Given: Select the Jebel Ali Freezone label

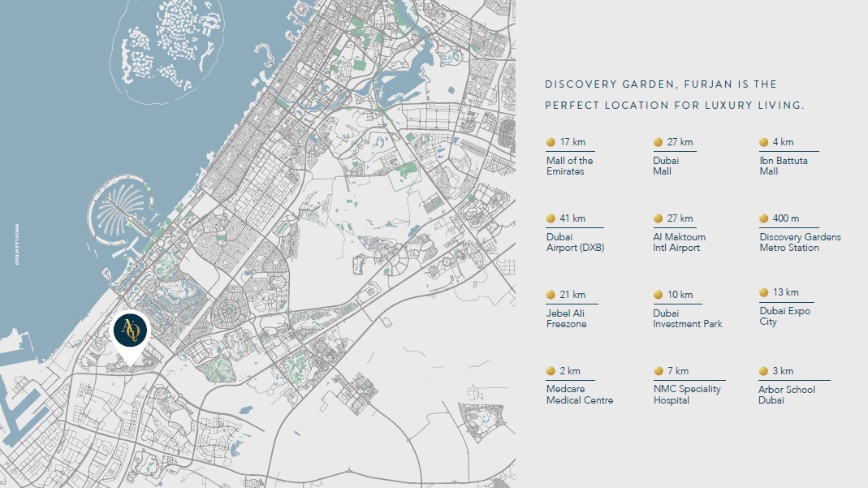Looking at the screenshot, I should click(566, 319).
